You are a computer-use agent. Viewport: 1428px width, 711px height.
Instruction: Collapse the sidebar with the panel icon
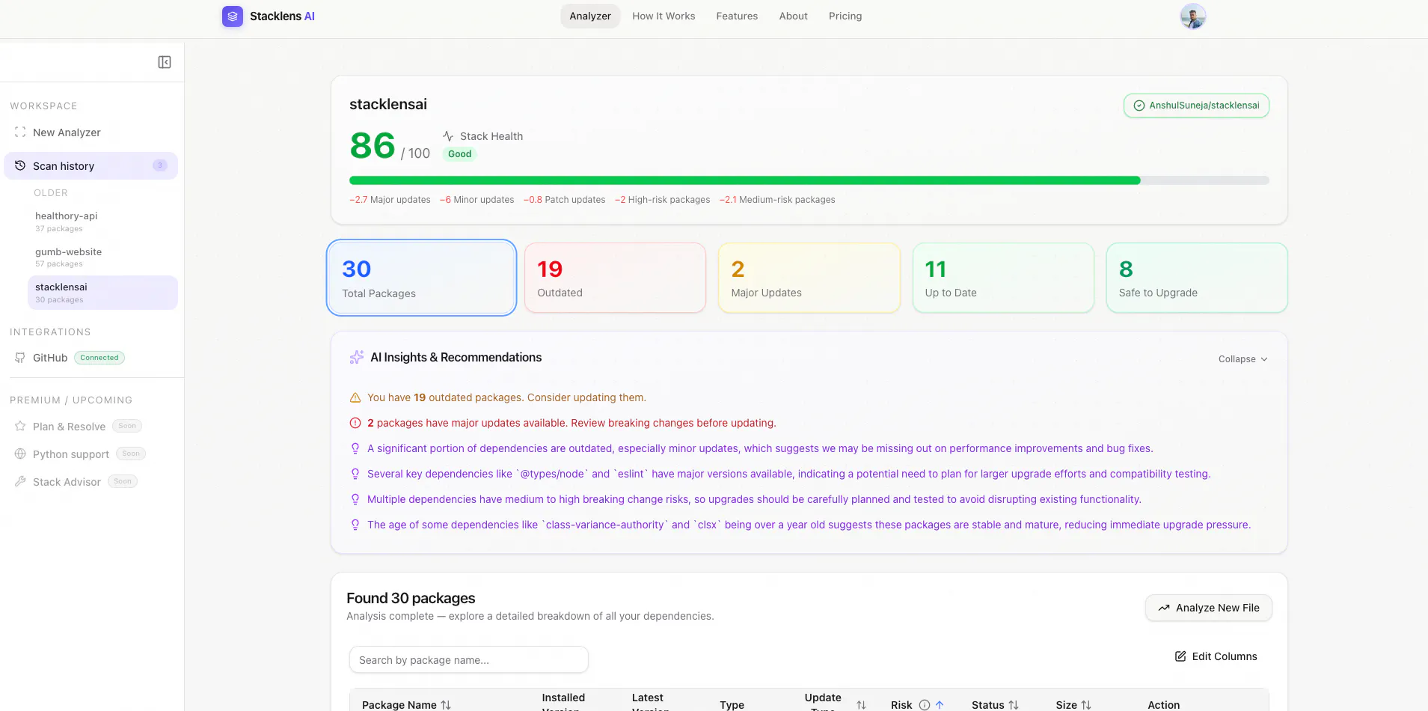click(165, 62)
